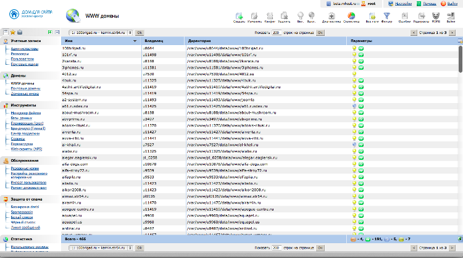Go to next page with top arrow button
463x258 pixels.
[452, 33]
